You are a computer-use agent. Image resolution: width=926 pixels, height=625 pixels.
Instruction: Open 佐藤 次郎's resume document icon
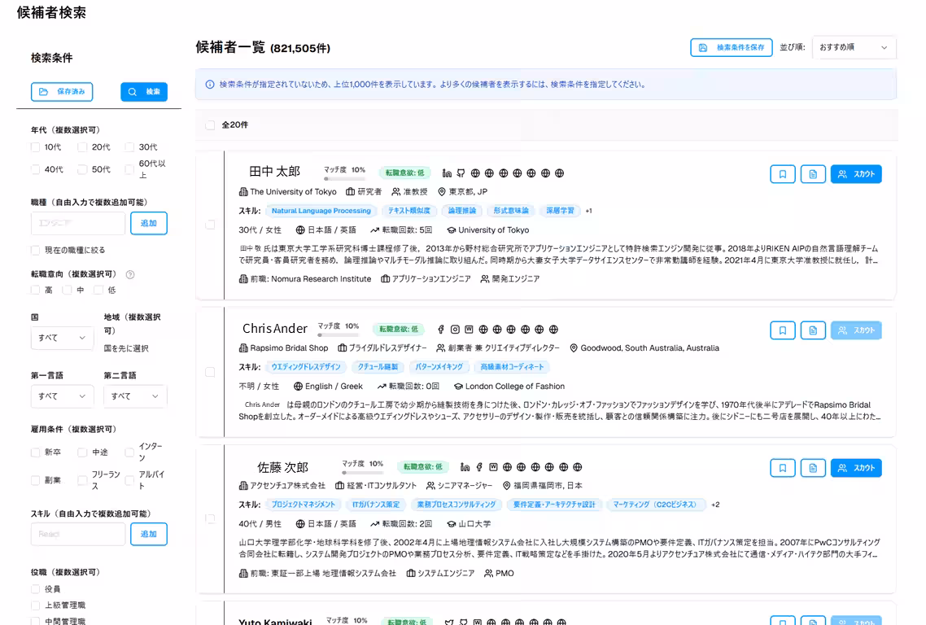813,467
